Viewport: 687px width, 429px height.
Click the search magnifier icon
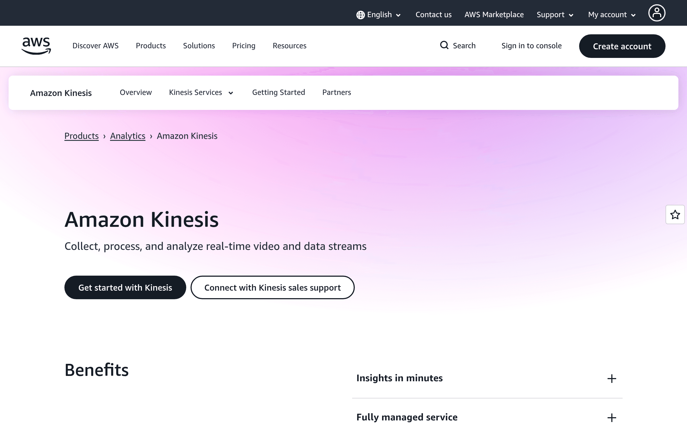tap(444, 45)
